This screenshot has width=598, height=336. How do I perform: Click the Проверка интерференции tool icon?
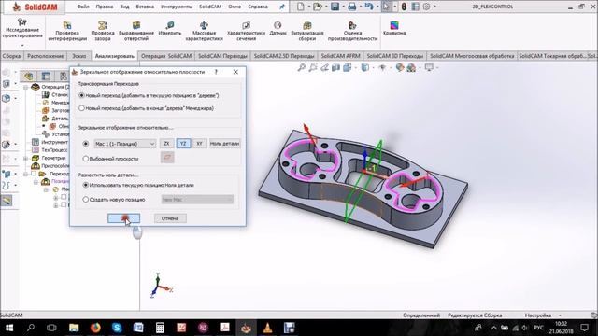click(67, 25)
